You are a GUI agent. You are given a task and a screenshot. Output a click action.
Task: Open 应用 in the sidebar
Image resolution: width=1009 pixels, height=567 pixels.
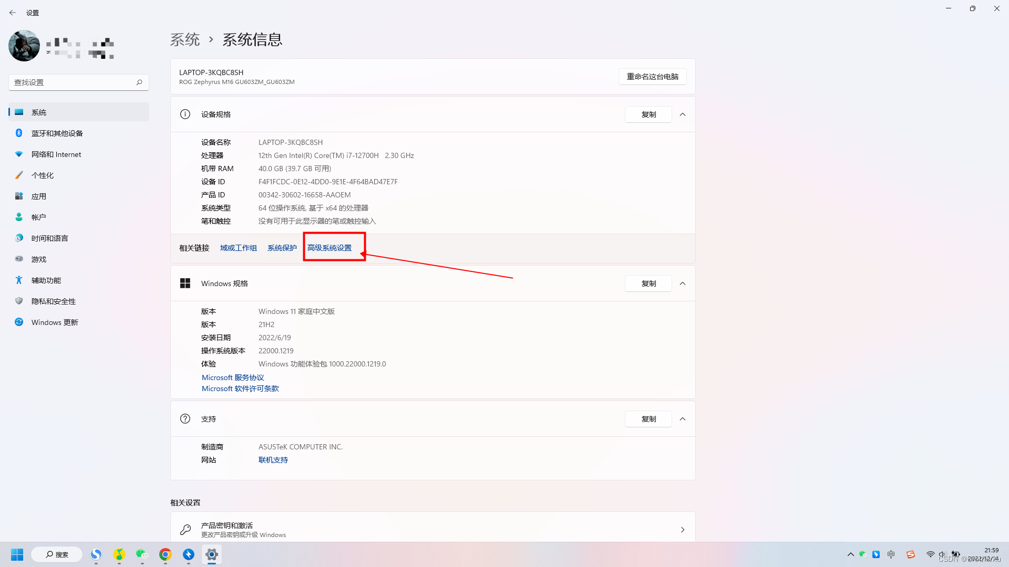pyautogui.click(x=79, y=196)
